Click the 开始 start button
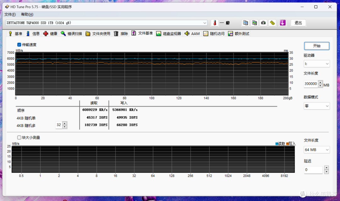This screenshot has height=201, width=340. click(317, 46)
